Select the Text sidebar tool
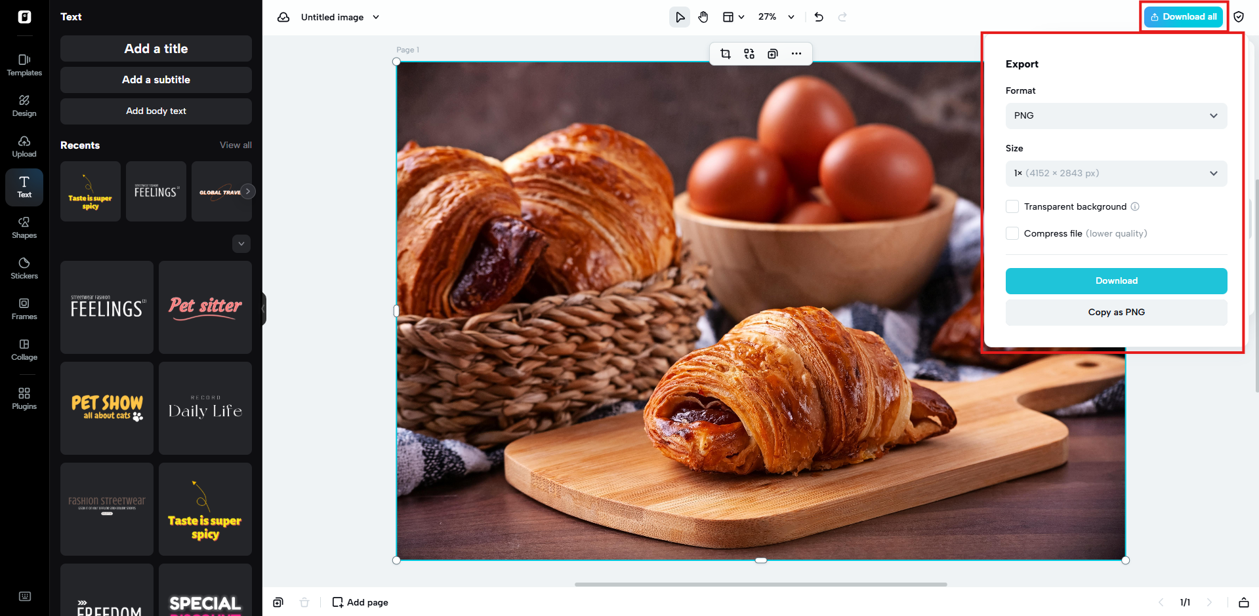The height and width of the screenshot is (616, 1259). (x=24, y=187)
